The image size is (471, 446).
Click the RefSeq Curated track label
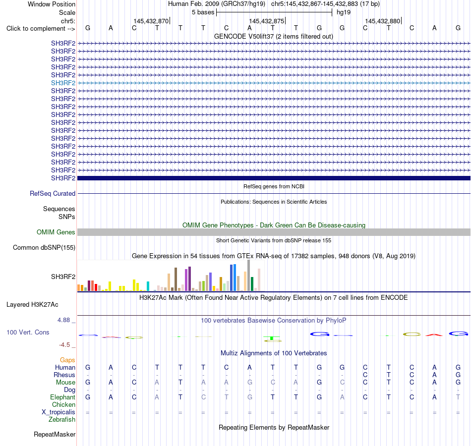[x=53, y=193]
